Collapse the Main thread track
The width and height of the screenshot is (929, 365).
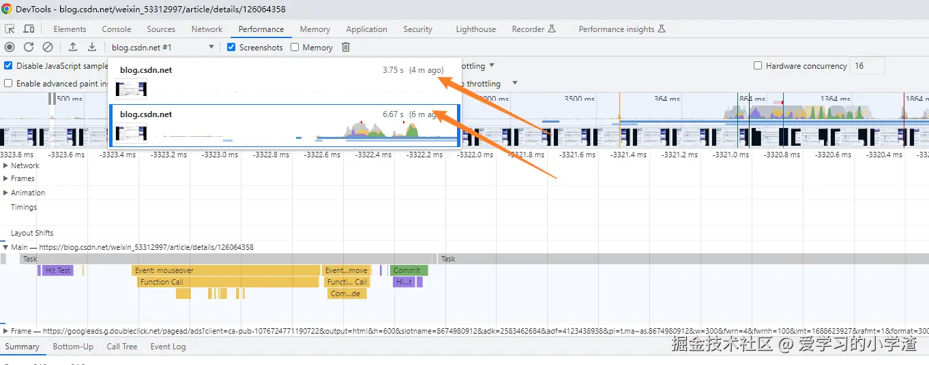click(5, 247)
